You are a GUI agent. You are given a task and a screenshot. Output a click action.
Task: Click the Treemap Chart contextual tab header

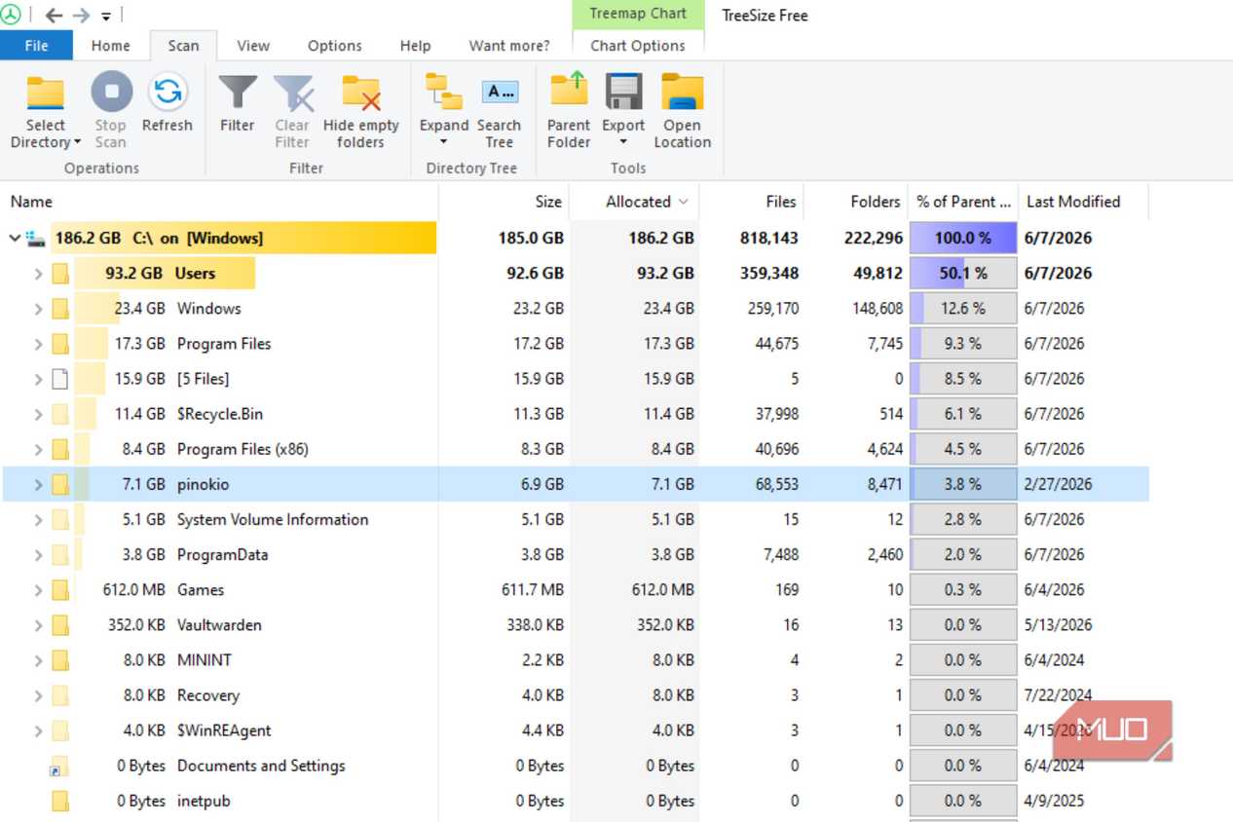[x=638, y=14]
